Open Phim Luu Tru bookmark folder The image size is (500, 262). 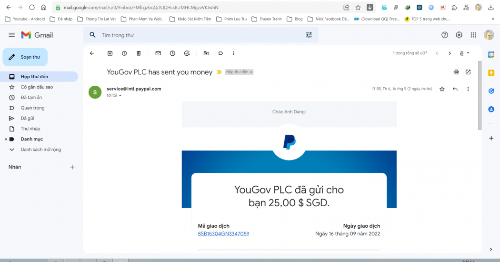pyautogui.click(x=231, y=19)
